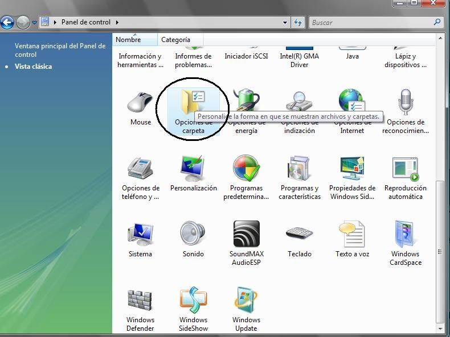Open Programas predeterminados icon
This screenshot has height=337, width=450.
click(x=246, y=170)
